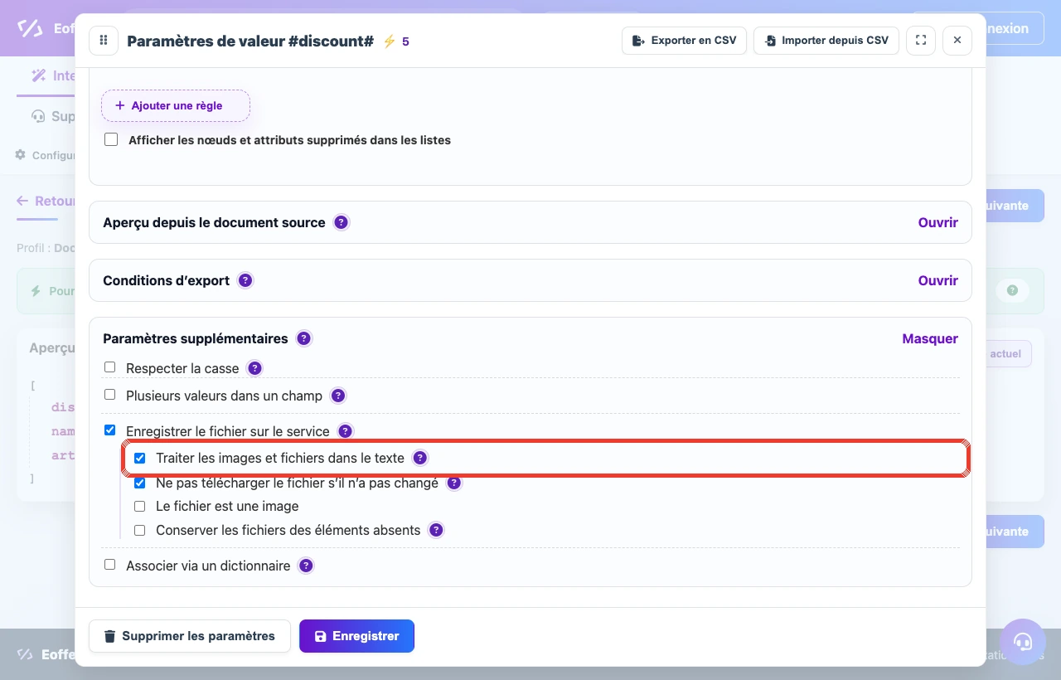Show help for Conserver les fichiers des éléments absents
1061x680 pixels.
436,530
